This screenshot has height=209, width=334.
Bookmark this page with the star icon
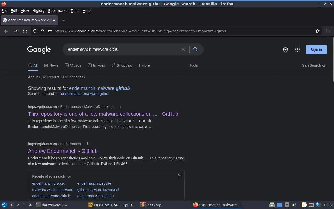318,31
